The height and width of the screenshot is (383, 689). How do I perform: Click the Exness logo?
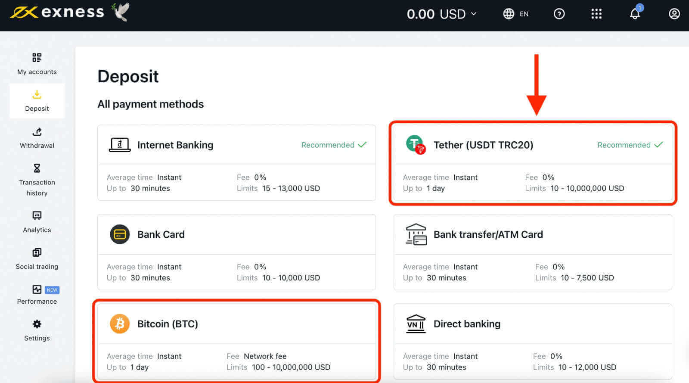coord(57,12)
